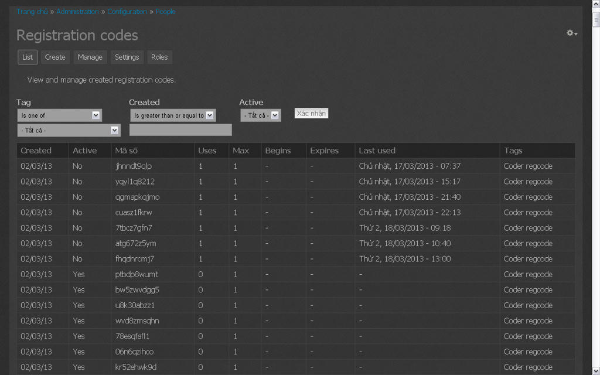The width and height of the screenshot is (600, 375).
Task: Follow the 'Trang chủ' breadcrumb link
Action: 32,12
